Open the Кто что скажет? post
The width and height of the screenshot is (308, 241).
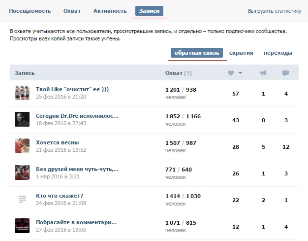click(60, 196)
